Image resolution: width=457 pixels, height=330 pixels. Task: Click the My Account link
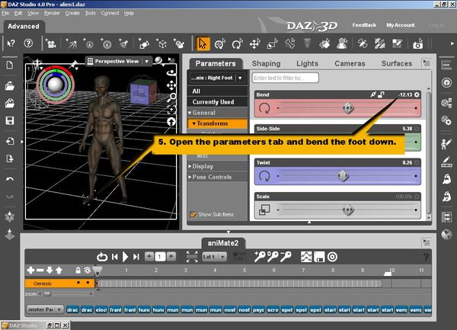tap(401, 25)
